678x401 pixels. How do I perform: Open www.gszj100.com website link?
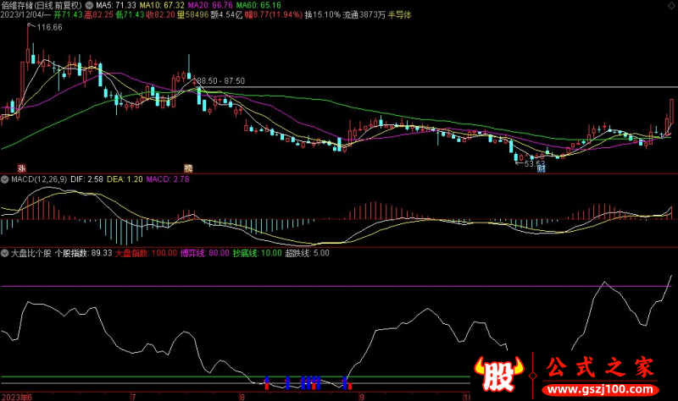(600, 389)
